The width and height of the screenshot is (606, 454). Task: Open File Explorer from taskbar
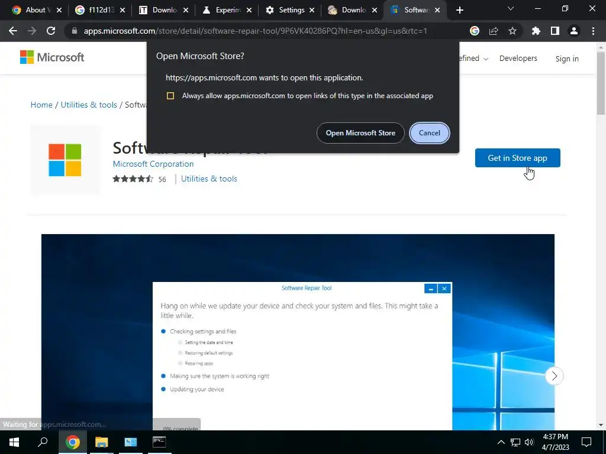(101, 442)
